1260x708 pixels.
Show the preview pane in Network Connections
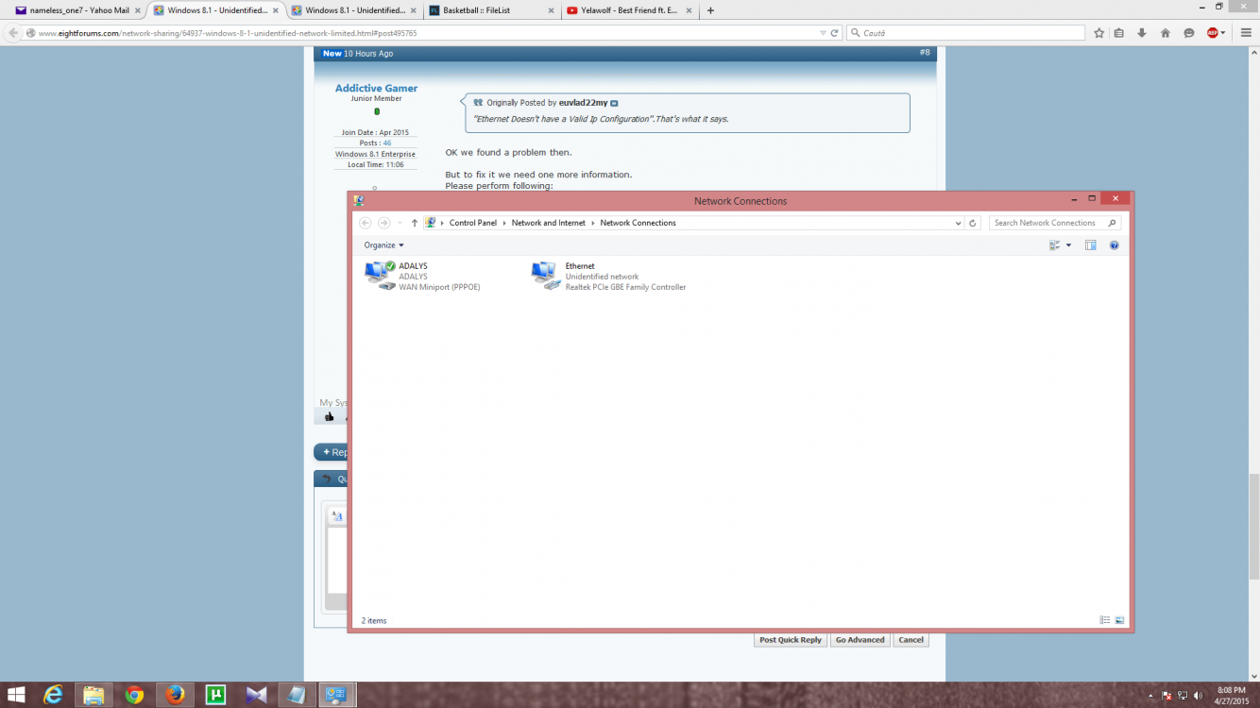(1091, 245)
